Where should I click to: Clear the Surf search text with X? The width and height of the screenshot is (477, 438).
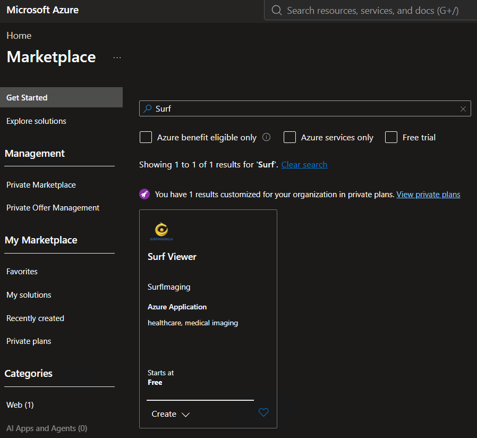(x=463, y=109)
